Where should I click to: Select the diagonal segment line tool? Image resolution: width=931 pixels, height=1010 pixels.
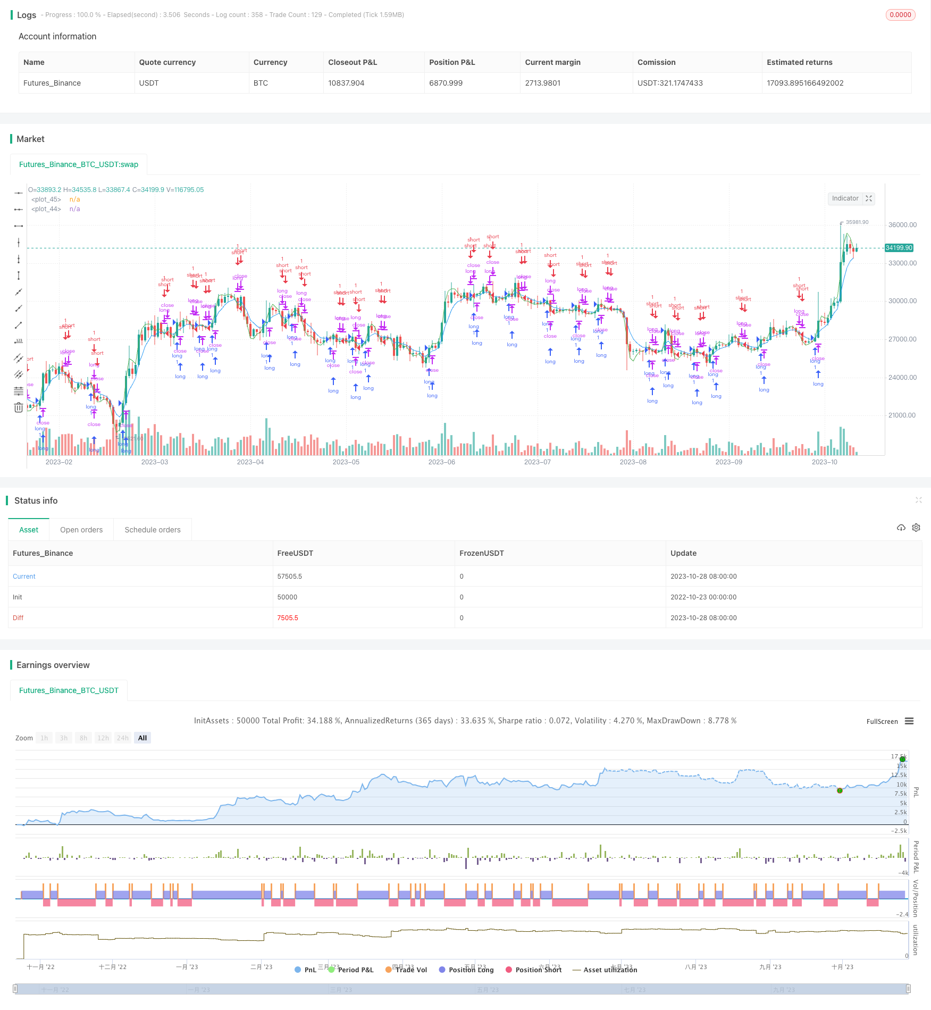pyautogui.click(x=19, y=325)
